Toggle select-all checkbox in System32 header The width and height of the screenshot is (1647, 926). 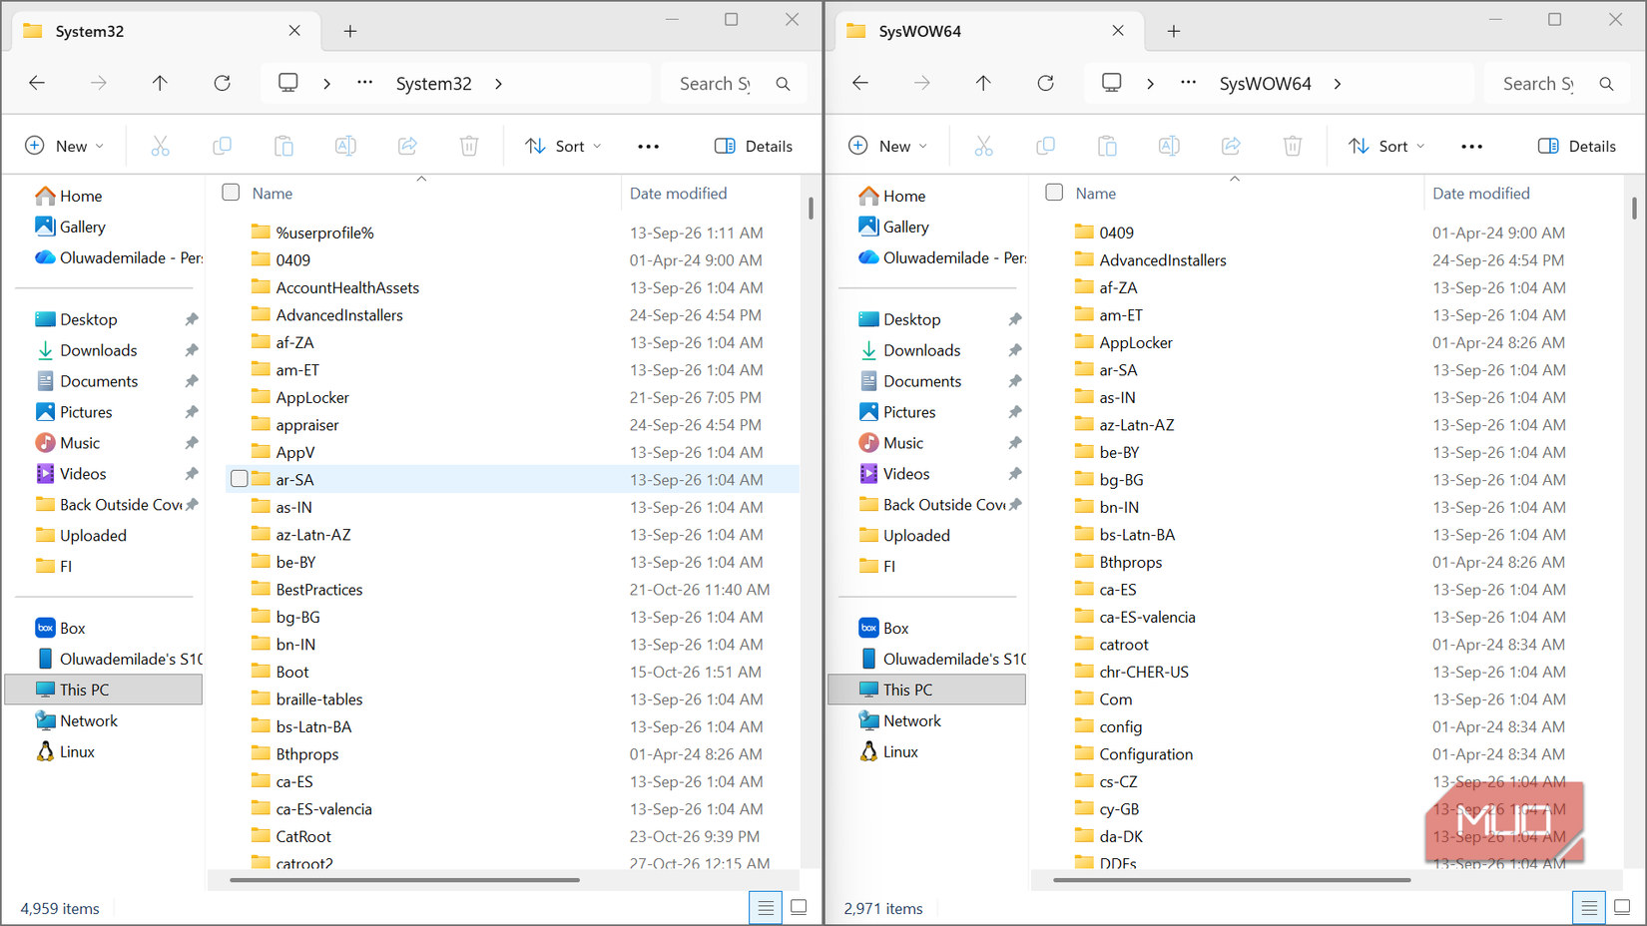pos(231,193)
